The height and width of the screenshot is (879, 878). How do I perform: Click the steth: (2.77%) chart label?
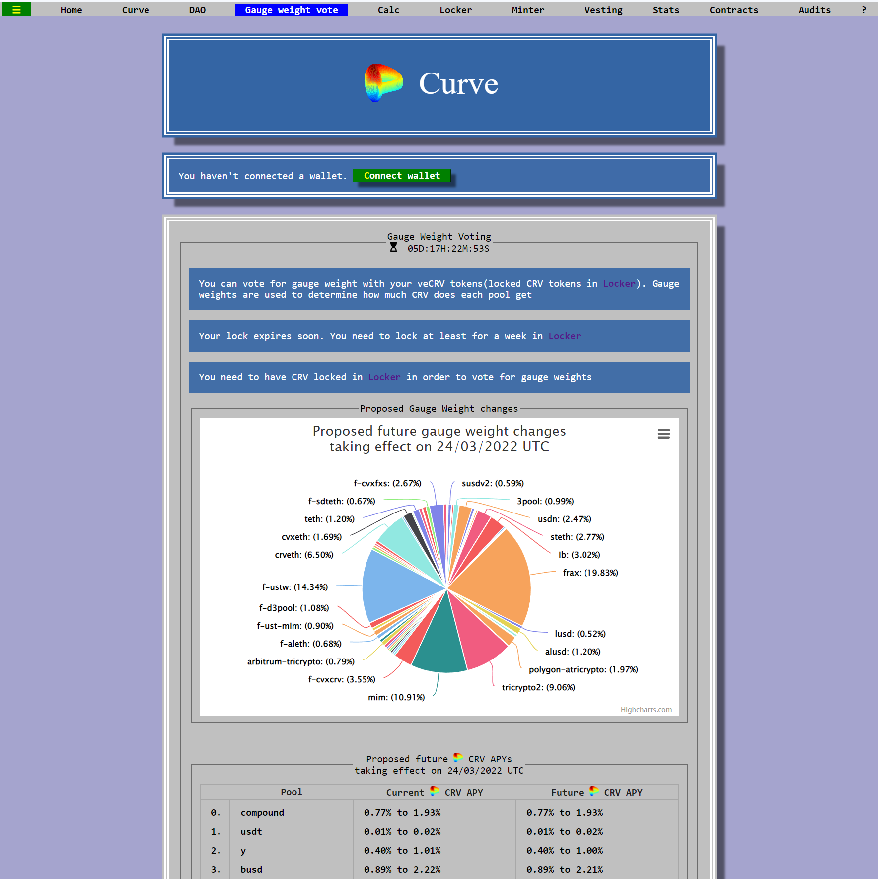[577, 537]
